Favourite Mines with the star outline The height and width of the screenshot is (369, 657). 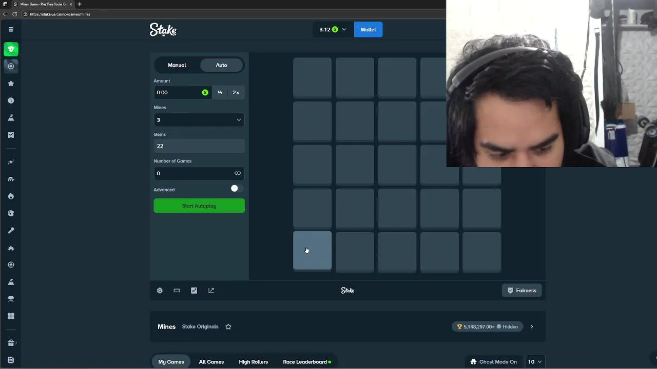(x=228, y=326)
